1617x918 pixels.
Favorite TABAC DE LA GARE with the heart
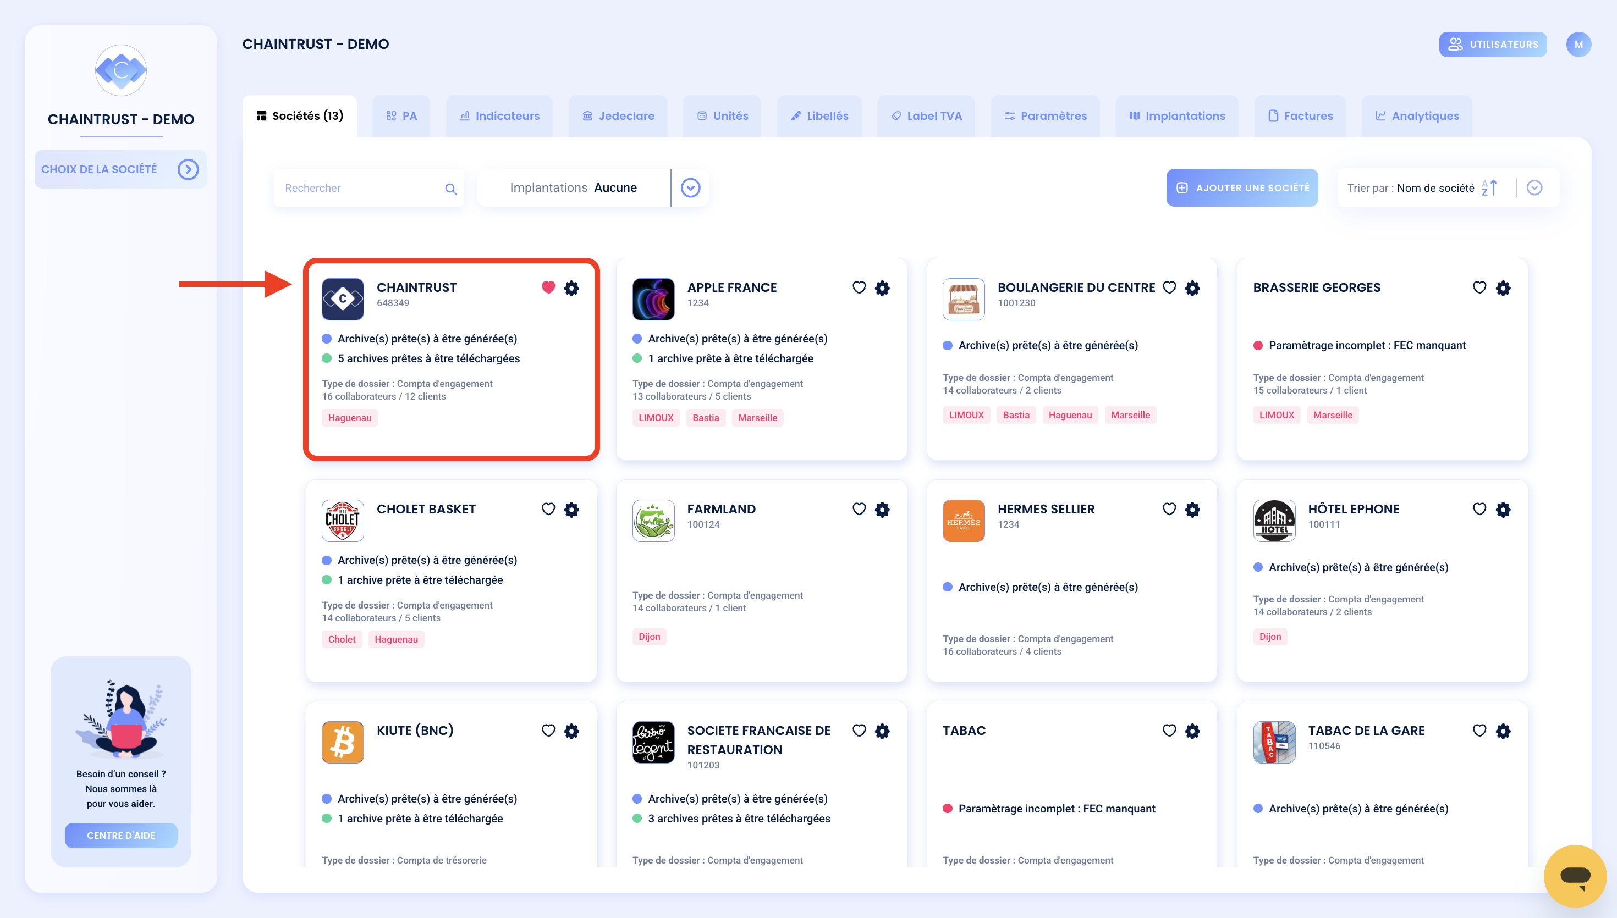(1480, 730)
